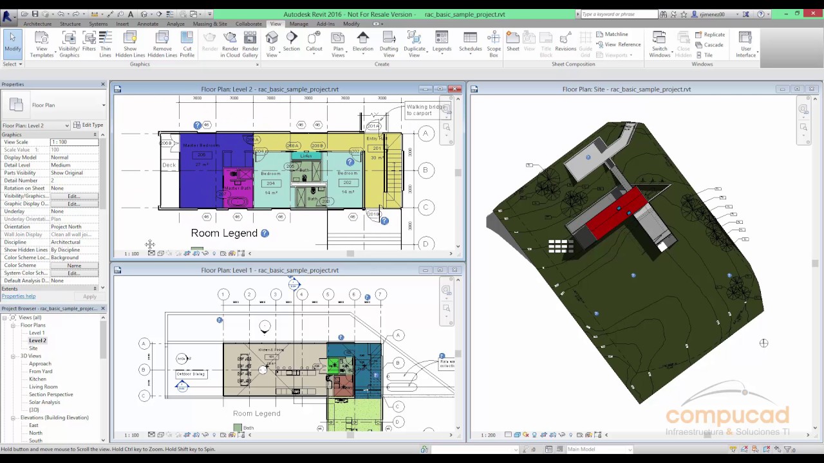Select Show Hidden Lines tool
Viewport: 824px width, 463px height.
[x=130, y=44]
